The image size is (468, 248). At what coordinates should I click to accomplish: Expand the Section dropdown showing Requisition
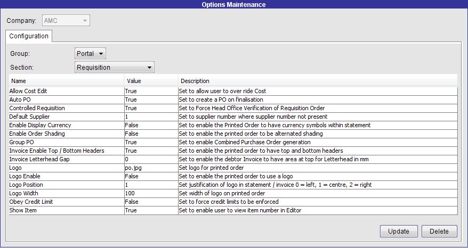(x=114, y=68)
